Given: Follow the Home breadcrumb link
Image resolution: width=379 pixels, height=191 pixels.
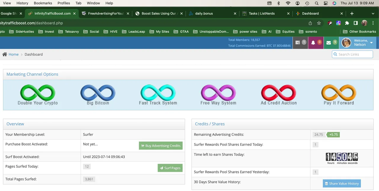Looking at the screenshot, I should click(14, 54).
